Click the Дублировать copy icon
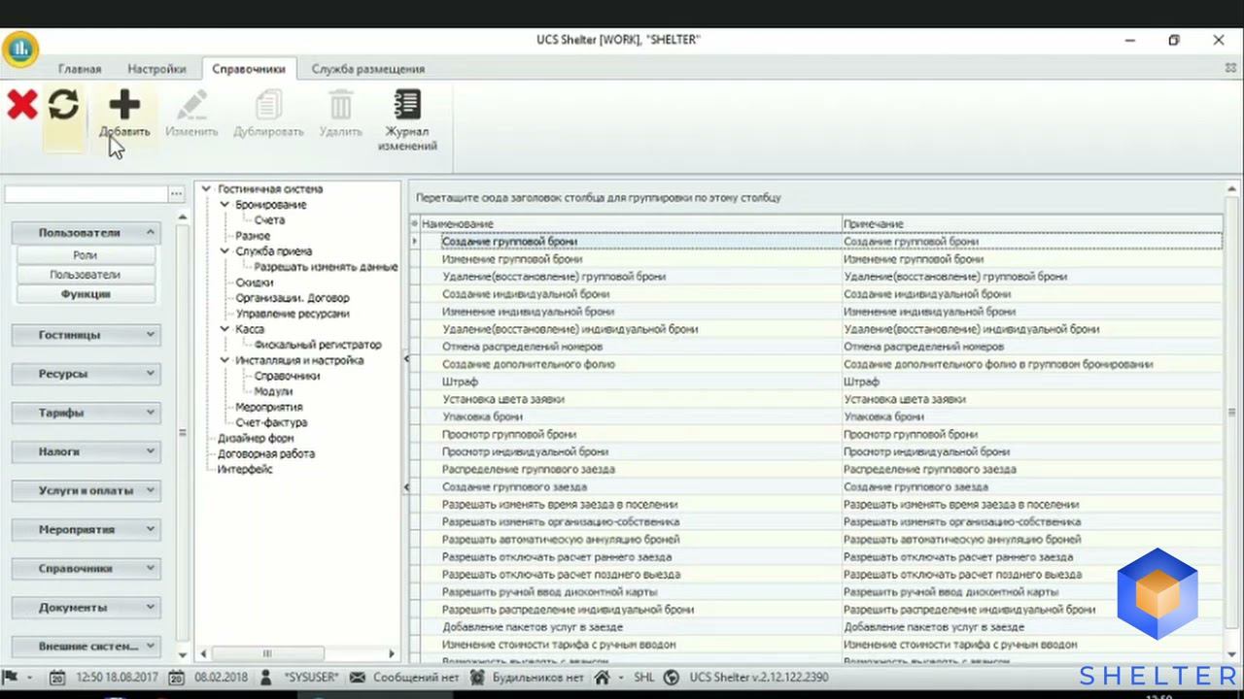This screenshot has width=1244, height=699. point(269,105)
